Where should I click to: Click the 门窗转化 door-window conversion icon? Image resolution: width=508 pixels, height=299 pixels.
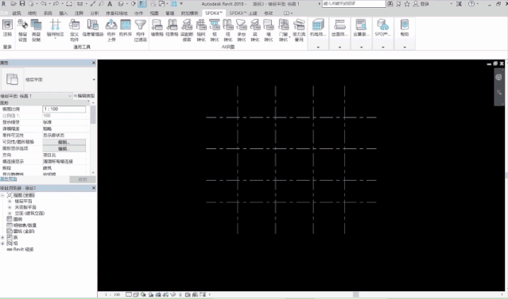point(284,25)
